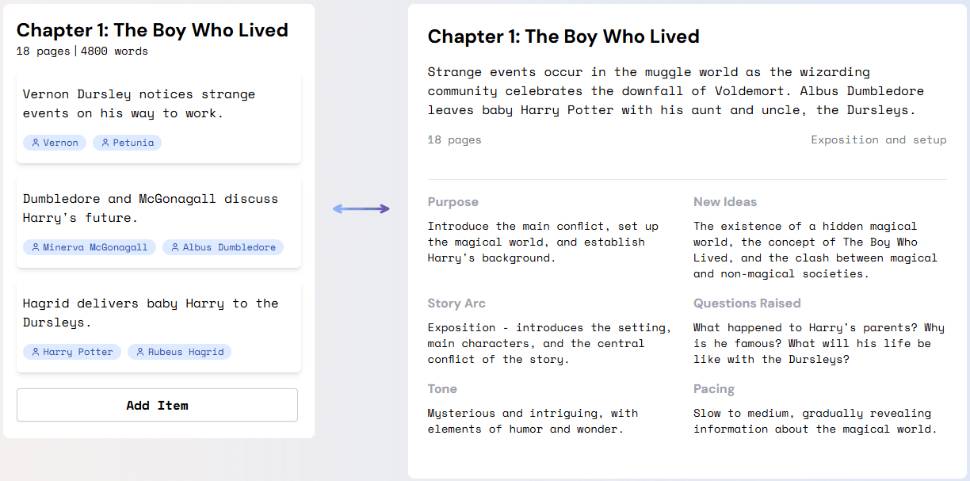Click the person icon on the Petunia tag
The image size is (970, 481).
point(105,143)
